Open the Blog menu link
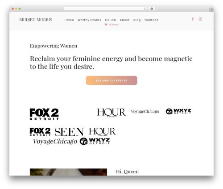This screenshot has height=189, width=223. click(x=137, y=20)
